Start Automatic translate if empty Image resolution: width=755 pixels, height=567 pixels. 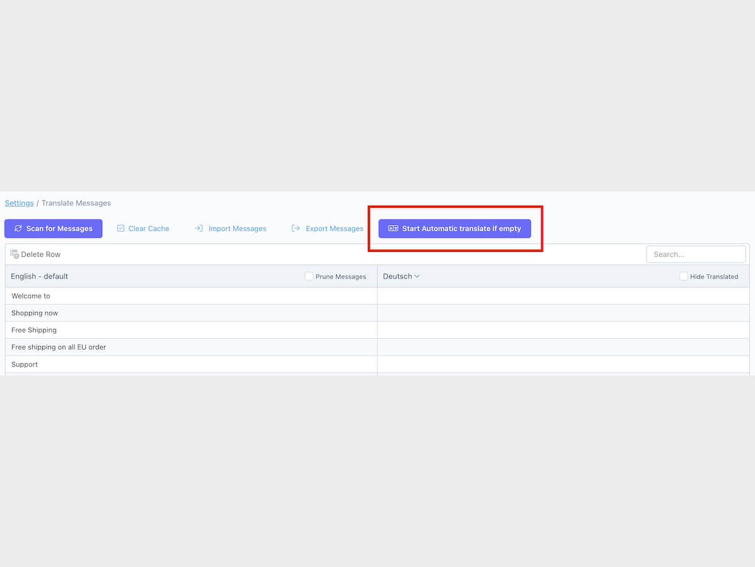pyautogui.click(x=455, y=229)
